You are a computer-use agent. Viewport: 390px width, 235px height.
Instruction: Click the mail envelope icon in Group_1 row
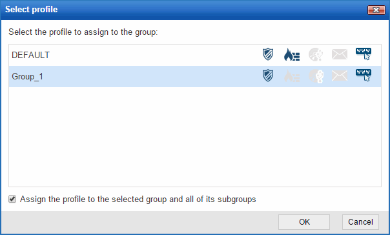pyautogui.click(x=340, y=76)
